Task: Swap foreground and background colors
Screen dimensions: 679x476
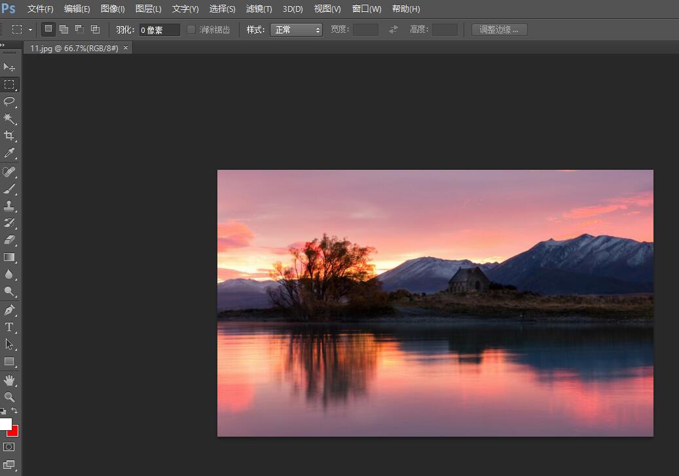Action: pyautogui.click(x=14, y=410)
